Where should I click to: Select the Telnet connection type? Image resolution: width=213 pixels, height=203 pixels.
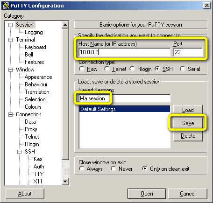[x=107, y=69]
